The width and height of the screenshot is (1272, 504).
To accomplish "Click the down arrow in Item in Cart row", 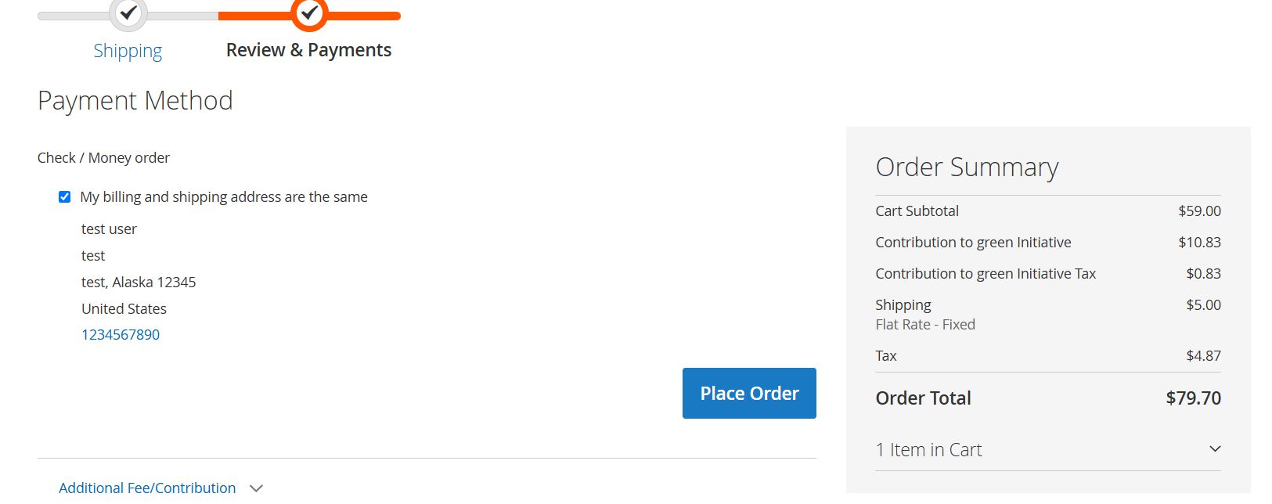I will coord(1215,449).
